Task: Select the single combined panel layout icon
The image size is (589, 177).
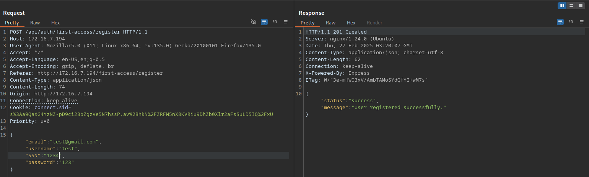Action: (x=580, y=6)
